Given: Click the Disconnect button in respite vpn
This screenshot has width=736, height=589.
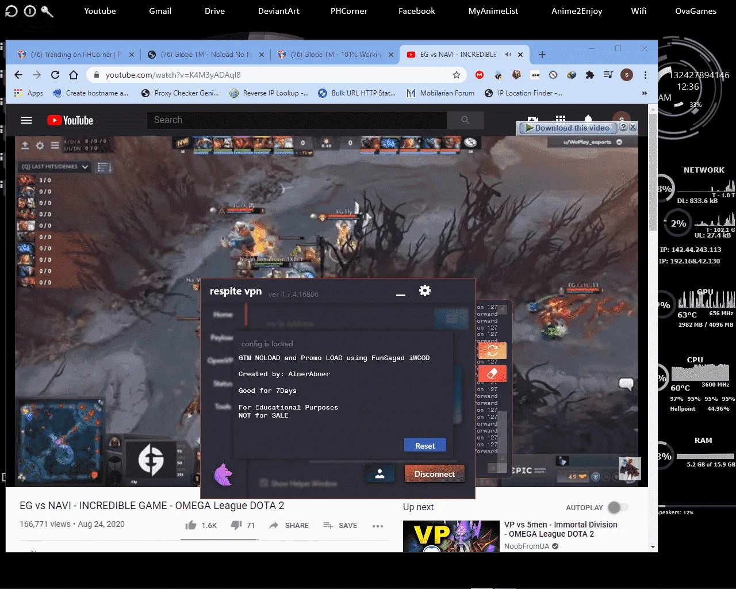Looking at the screenshot, I should tap(435, 474).
